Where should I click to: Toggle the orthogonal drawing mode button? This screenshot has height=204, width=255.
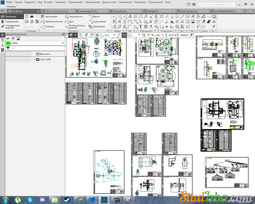[119, 35]
